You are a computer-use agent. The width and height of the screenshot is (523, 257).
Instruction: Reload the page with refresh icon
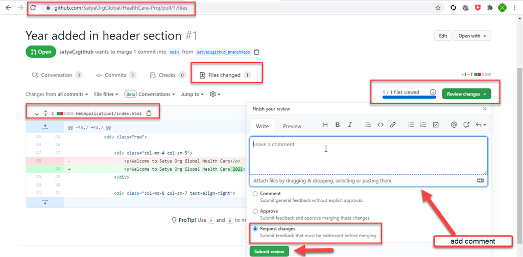tap(33, 8)
